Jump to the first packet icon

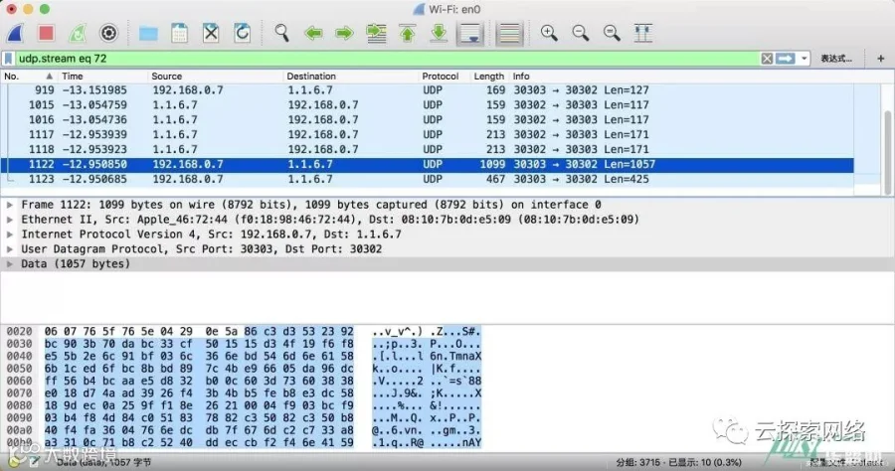point(408,33)
